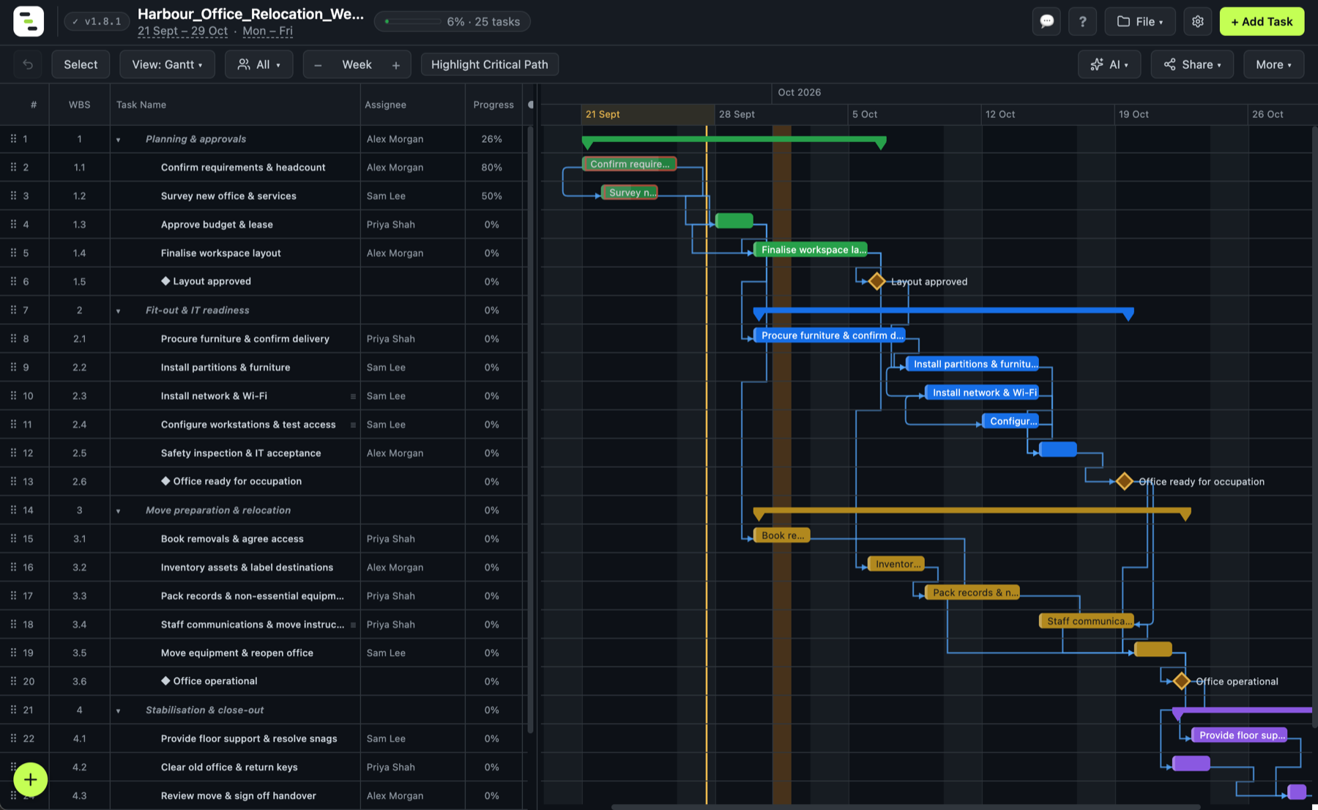The height and width of the screenshot is (810, 1318).
Task: Open the Share menu
Action: [x=1191, y=64]
